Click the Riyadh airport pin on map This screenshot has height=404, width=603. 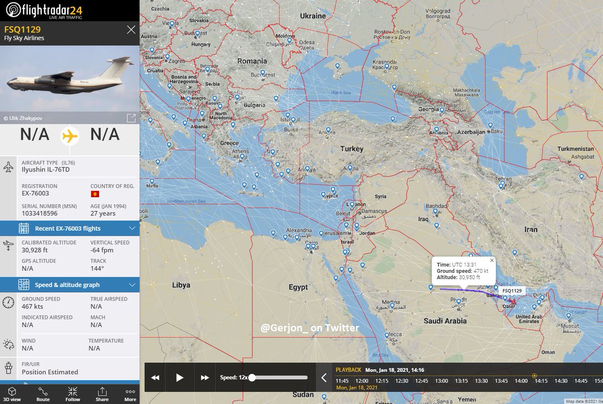pyautogui.click(x=458, y=302)
